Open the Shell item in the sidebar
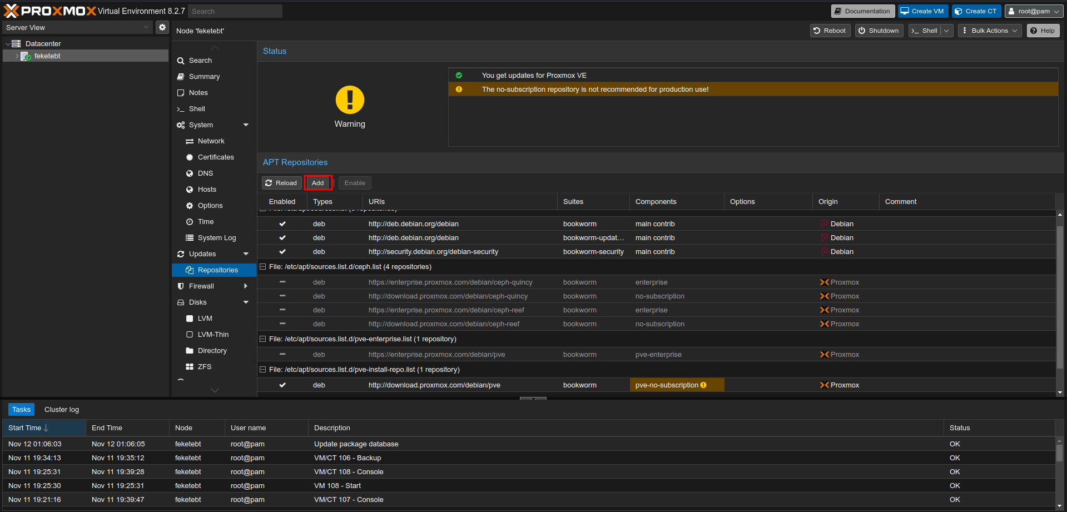Screen dimensions: 1067x512 [x=214, y=109]
